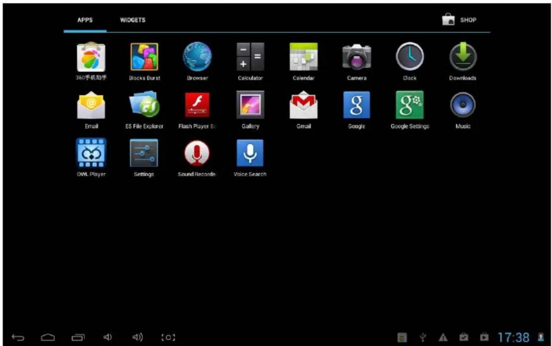Open the Music app
The width and height of the screenshot is (552, 346).
pyautogui.click(x=463, y=110)
